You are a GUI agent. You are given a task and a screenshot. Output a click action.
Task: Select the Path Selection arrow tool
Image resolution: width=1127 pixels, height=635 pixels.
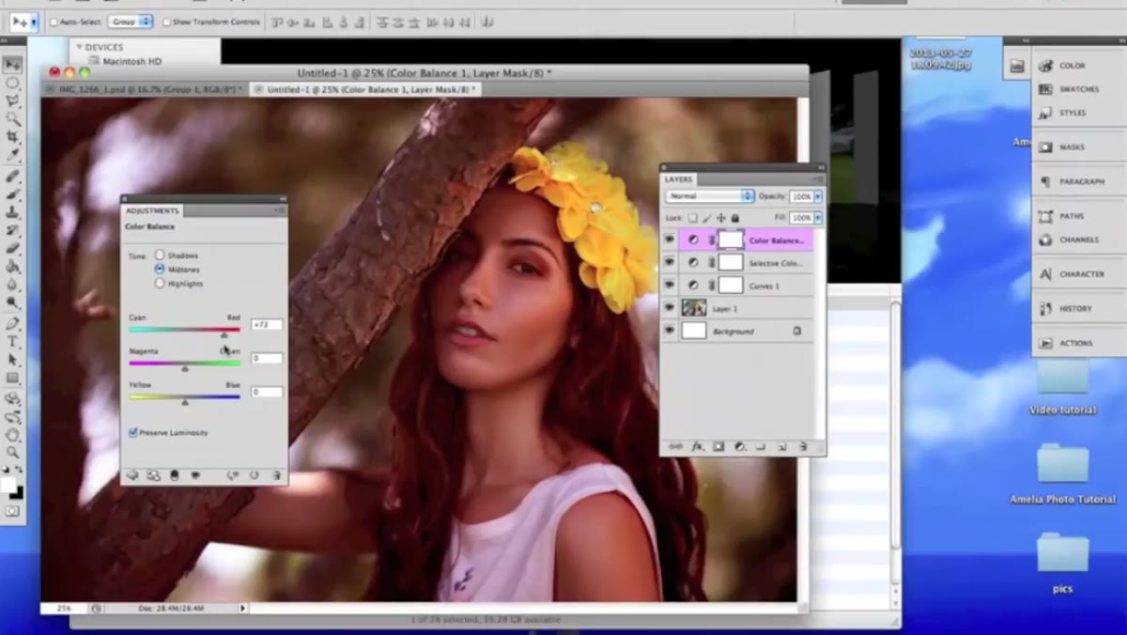[12, 359]
